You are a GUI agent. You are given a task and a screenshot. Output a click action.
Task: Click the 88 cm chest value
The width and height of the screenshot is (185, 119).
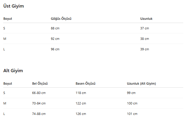pos(55,29)
